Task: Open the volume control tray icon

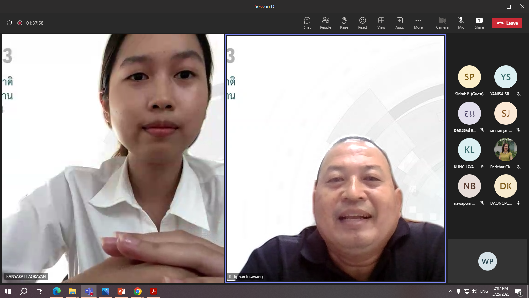Action: 474,291
